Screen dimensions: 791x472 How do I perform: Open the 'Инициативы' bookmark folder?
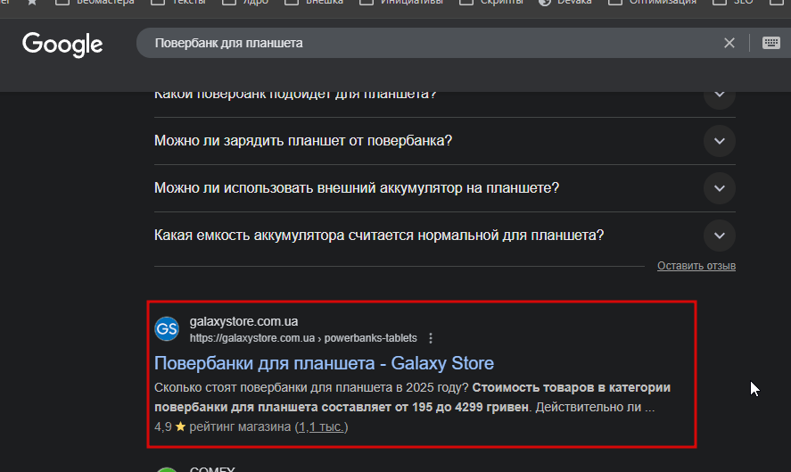pos(401,3)
